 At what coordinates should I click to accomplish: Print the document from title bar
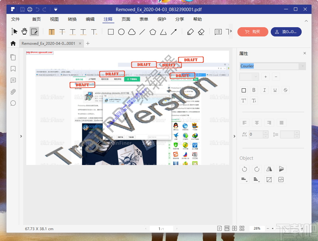[x=30, y=9]
